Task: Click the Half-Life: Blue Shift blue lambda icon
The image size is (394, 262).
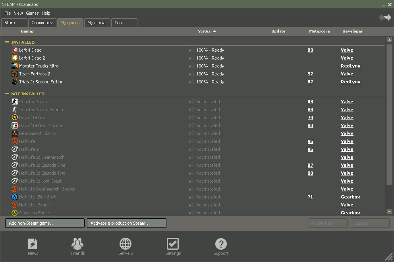Action: 15,197
